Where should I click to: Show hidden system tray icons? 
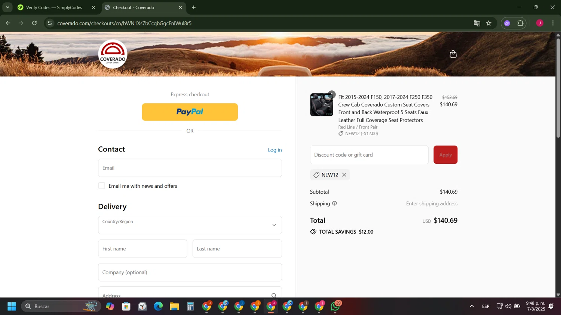click(472, 306)
